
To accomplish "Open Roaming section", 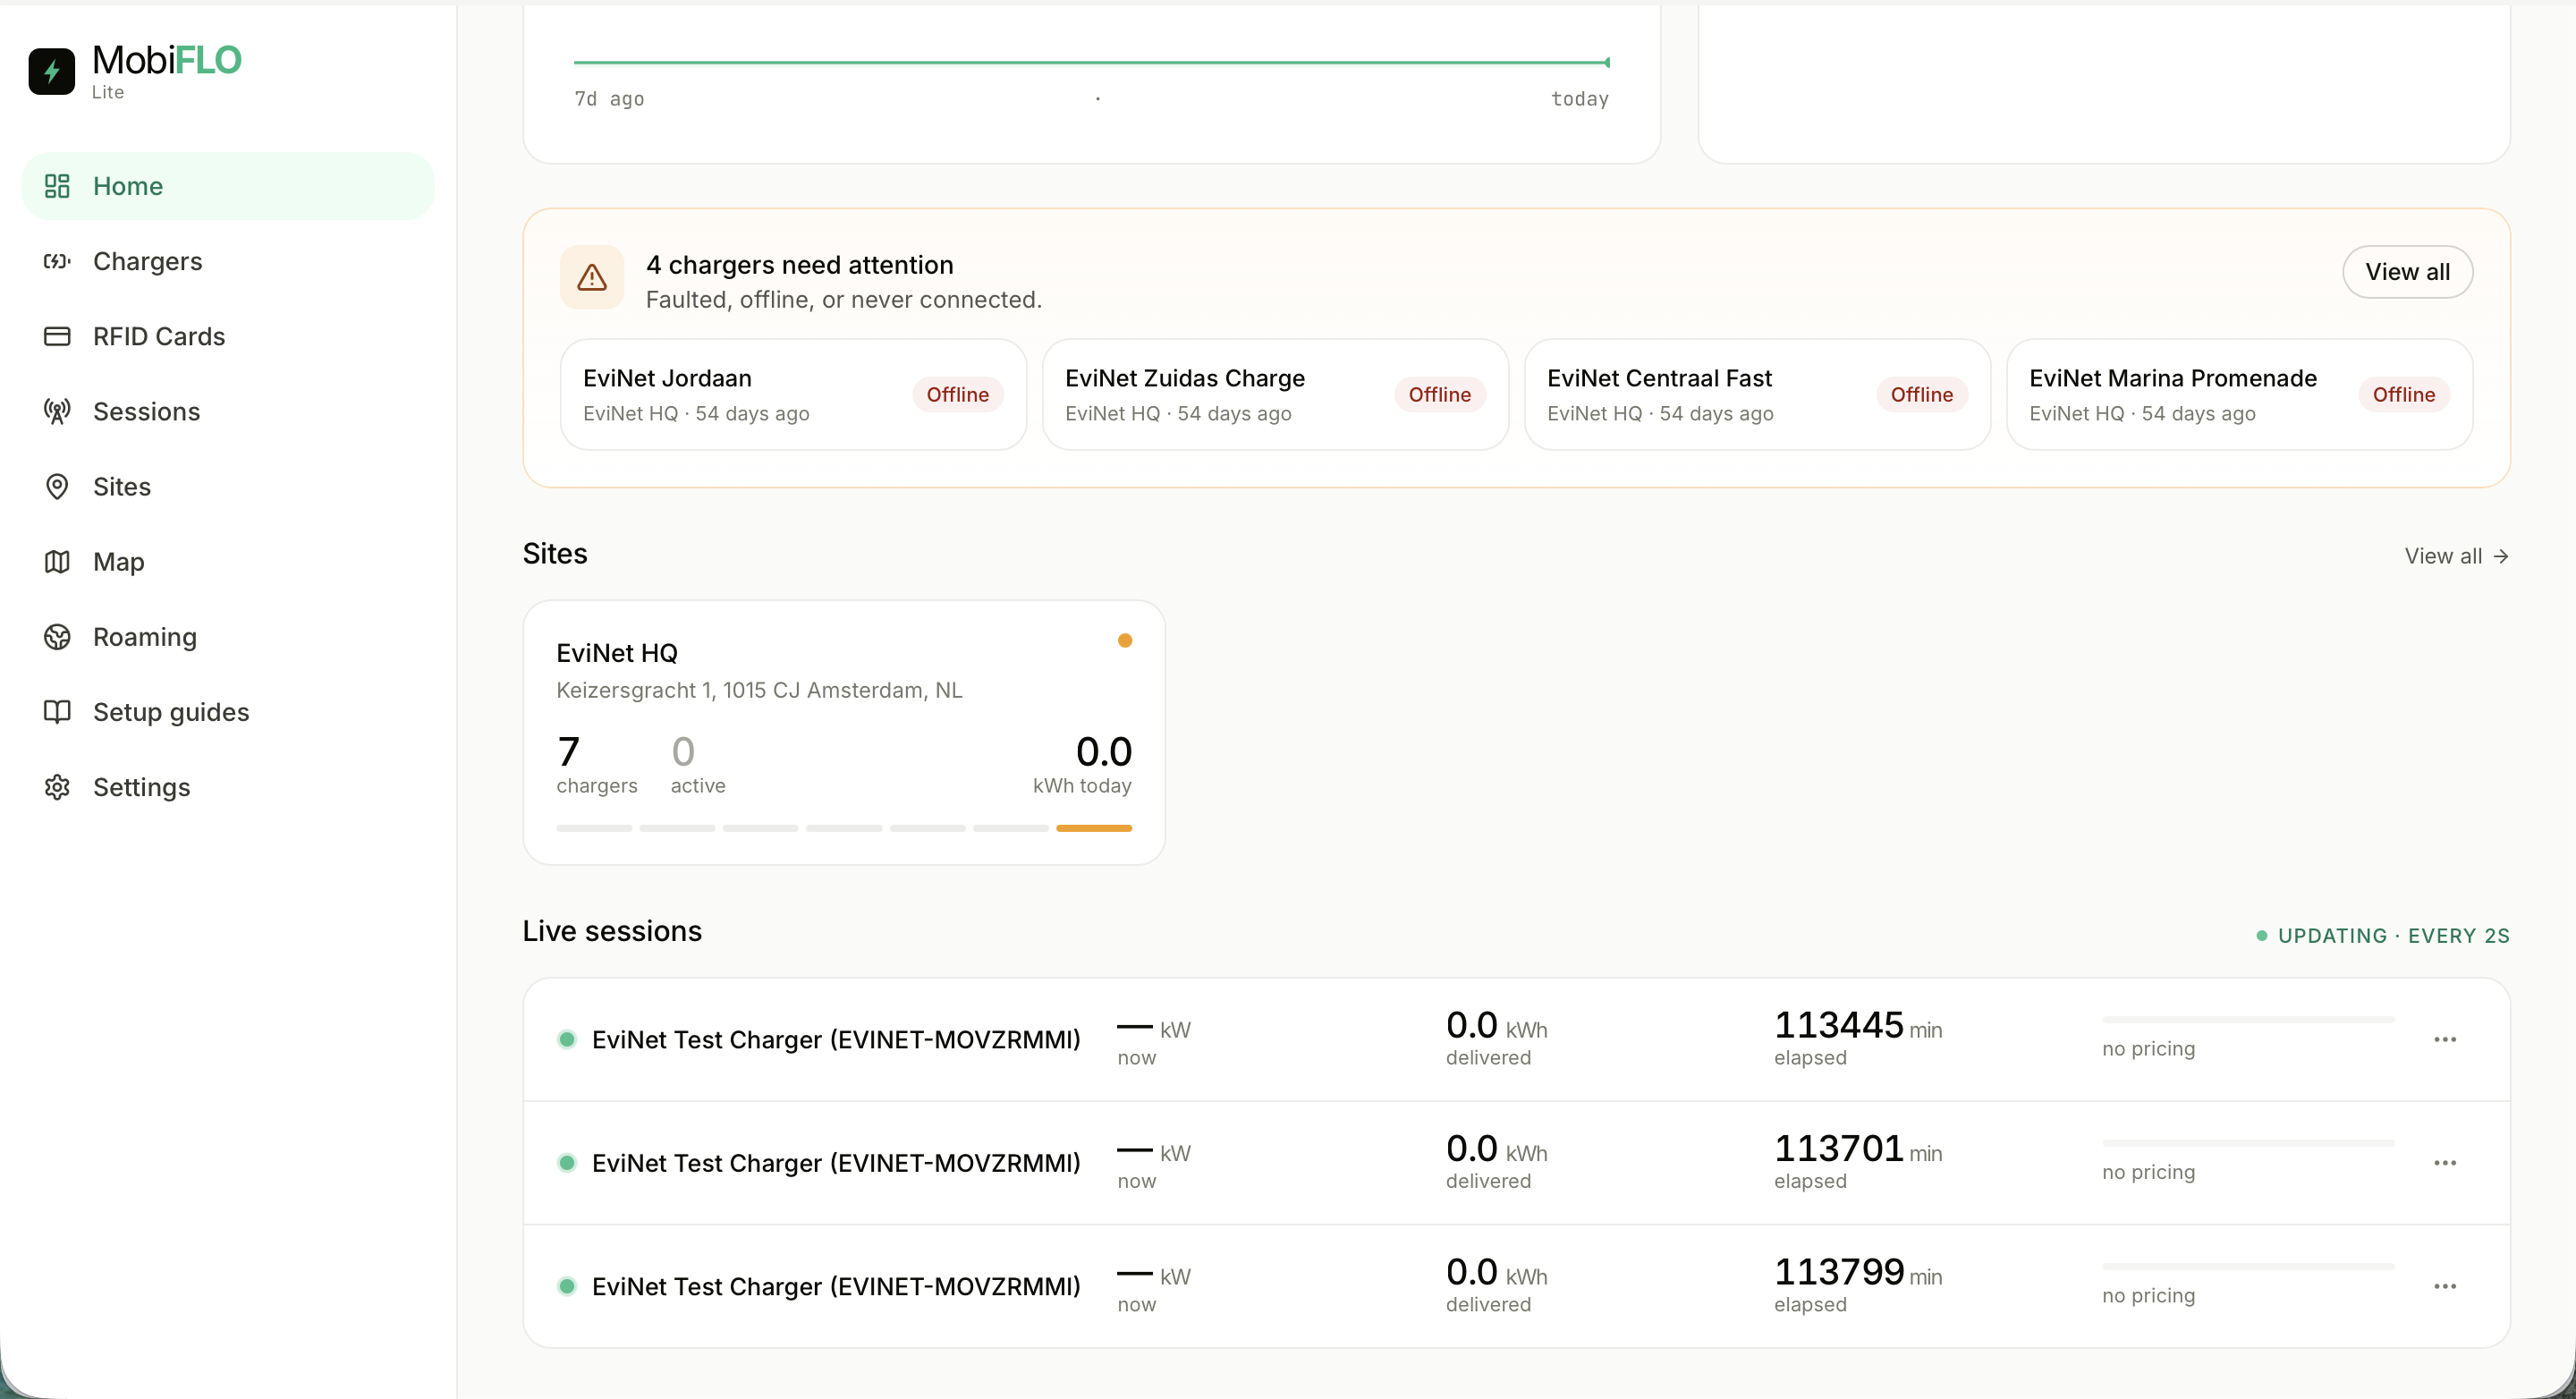I will click(228, 636).
